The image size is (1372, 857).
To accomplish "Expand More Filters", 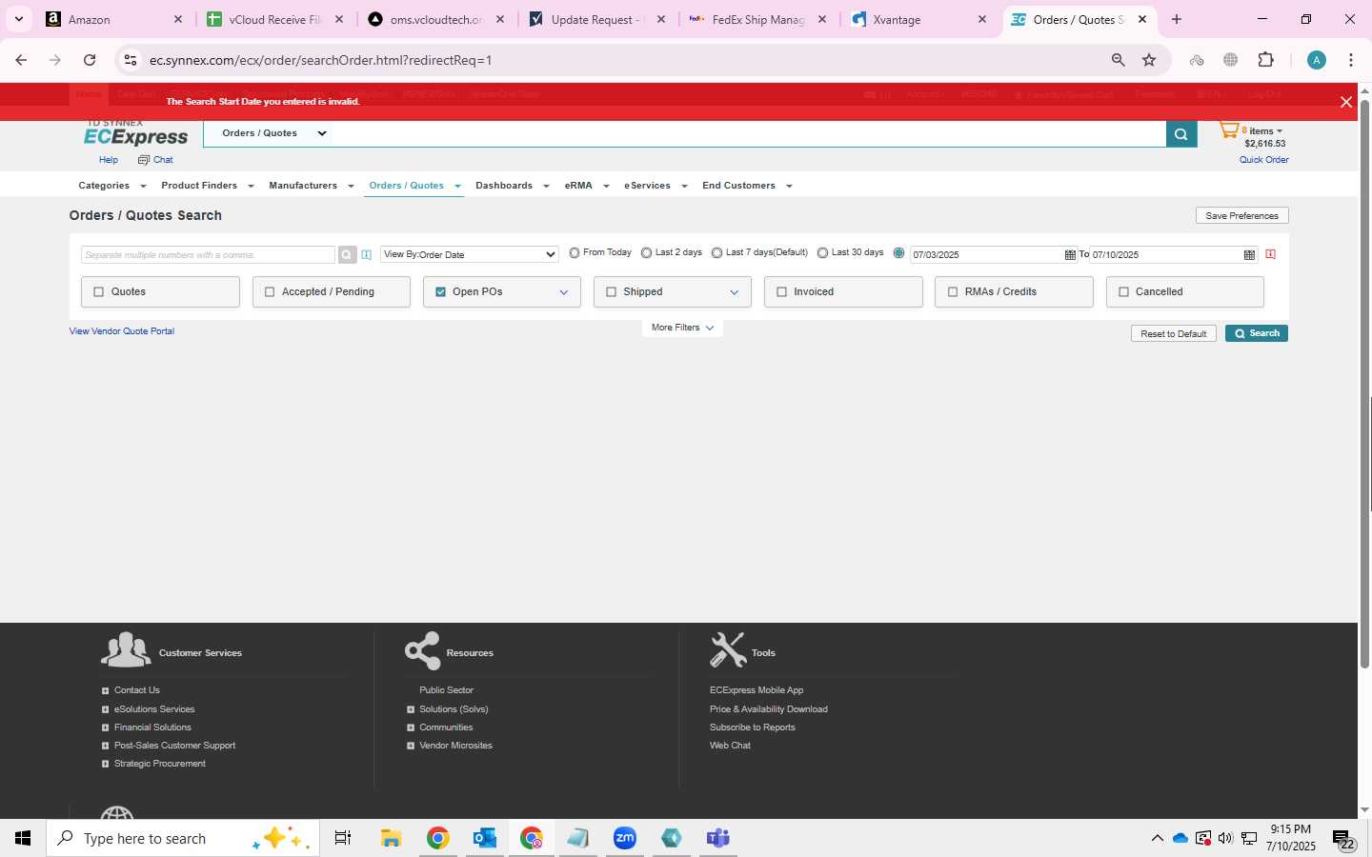I will click(x=682, y=328).
